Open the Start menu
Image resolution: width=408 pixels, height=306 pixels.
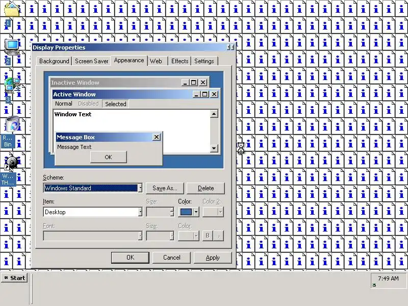click(15, 278)
